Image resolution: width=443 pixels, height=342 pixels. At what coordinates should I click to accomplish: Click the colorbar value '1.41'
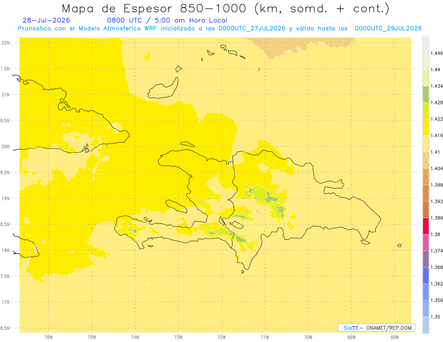(435, 152)
